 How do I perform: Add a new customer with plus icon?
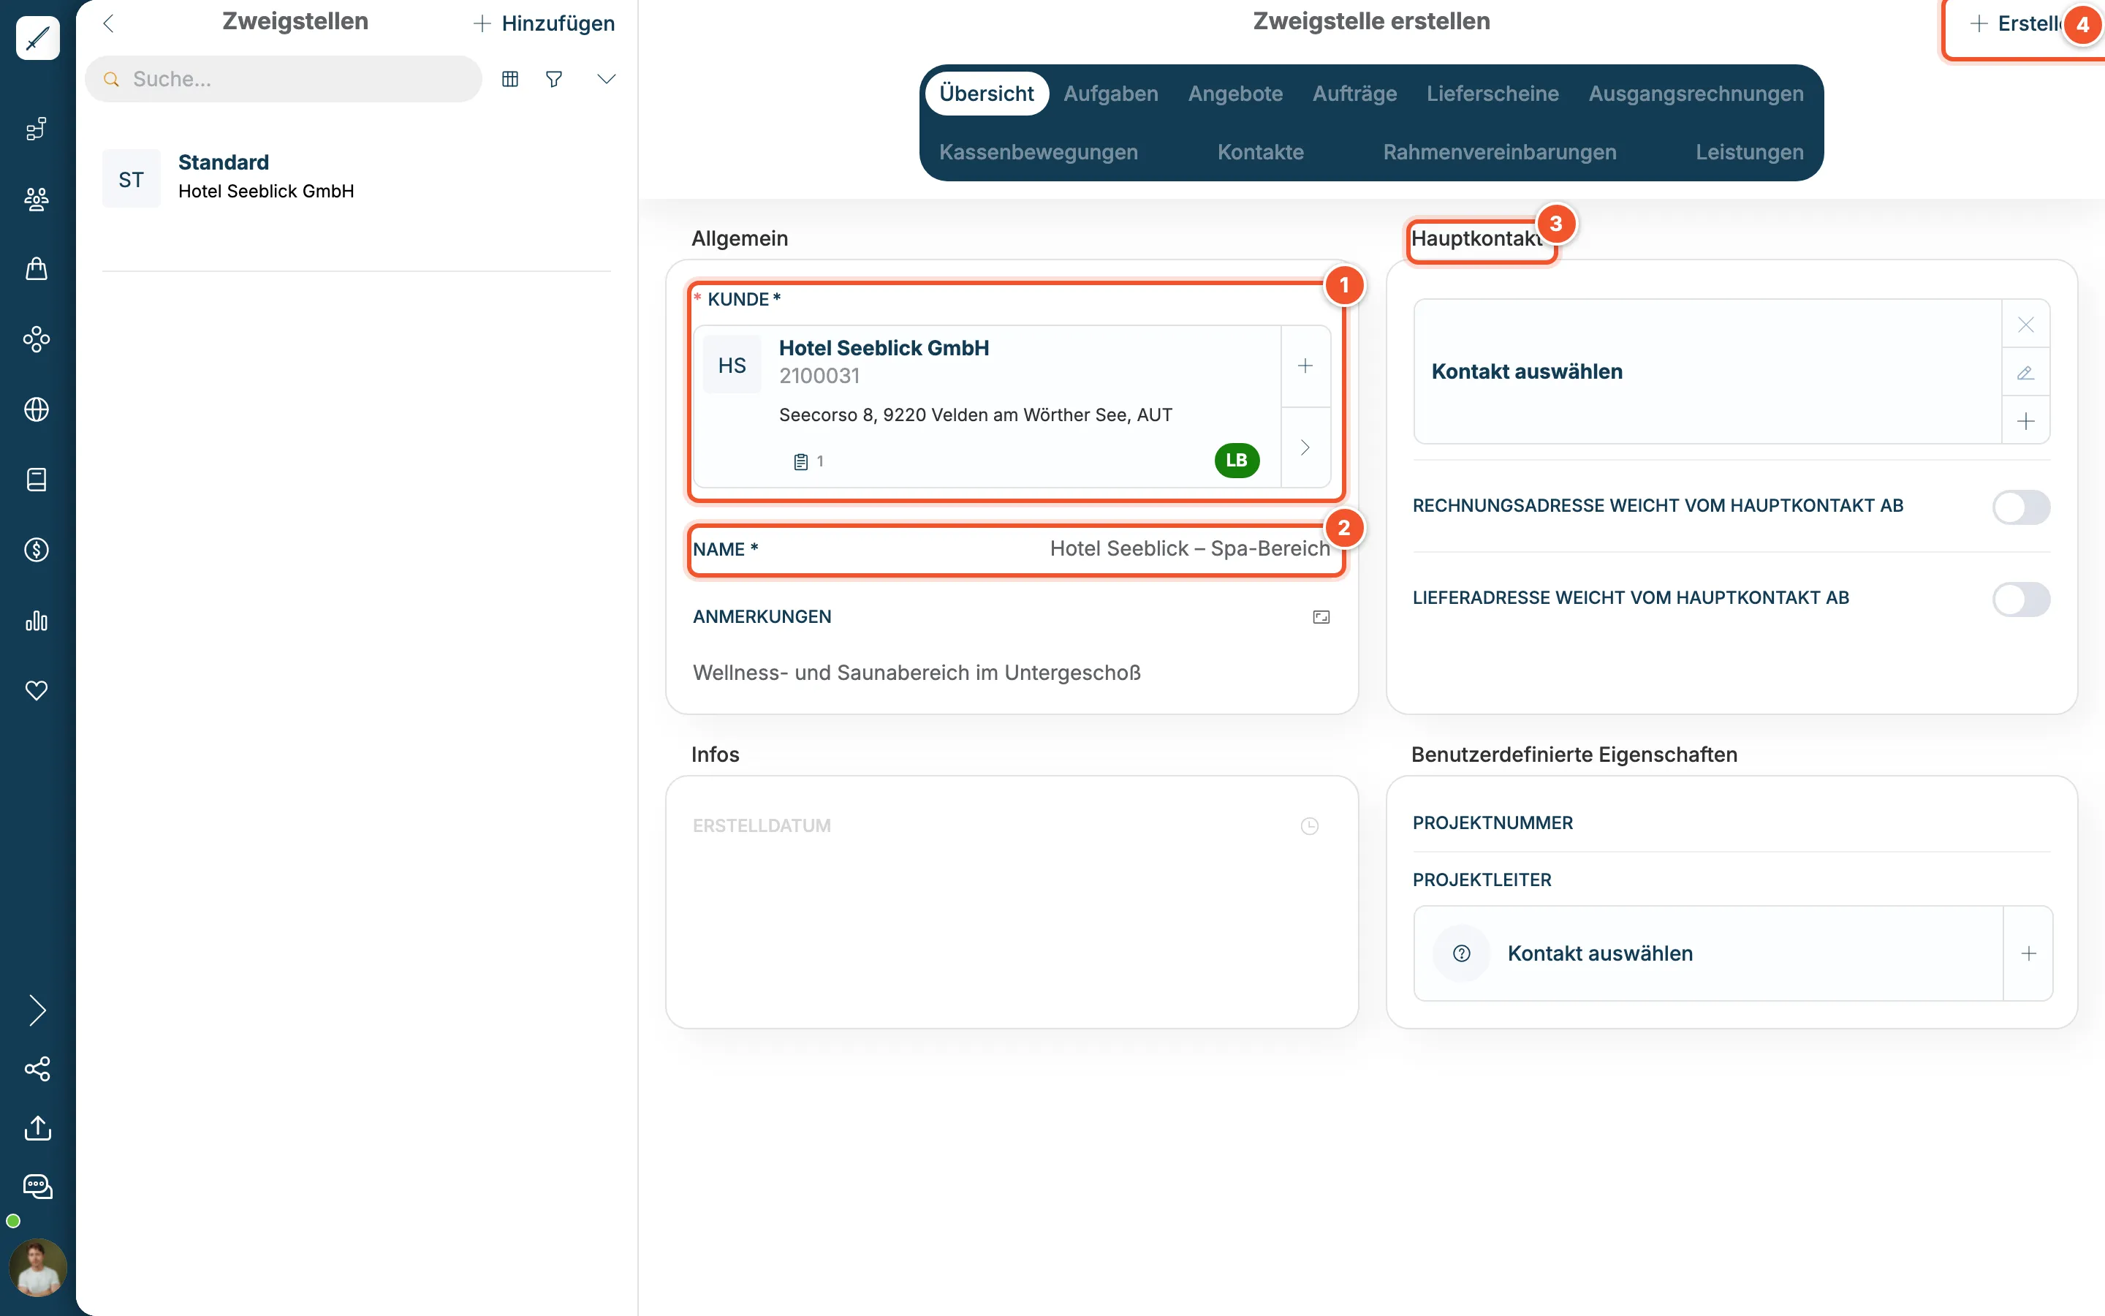1305,366
